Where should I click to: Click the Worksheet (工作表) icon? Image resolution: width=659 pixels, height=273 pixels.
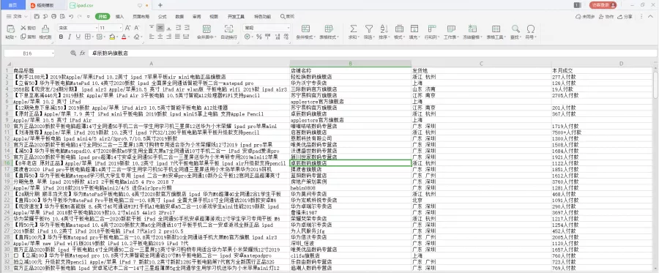coord(451,29)
